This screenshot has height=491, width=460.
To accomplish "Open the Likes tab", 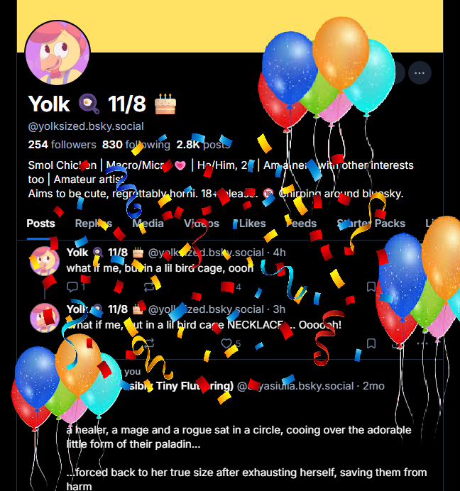I will (x=252, y=224).
